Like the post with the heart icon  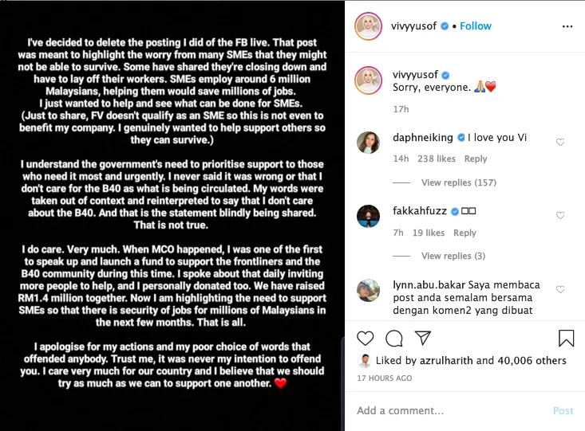click(x=365, y=338)
